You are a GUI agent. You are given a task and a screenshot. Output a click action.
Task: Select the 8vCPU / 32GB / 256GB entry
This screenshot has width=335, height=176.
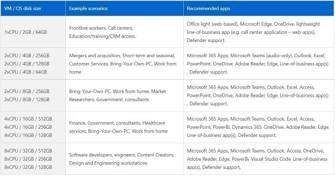pyautogui.click(x=28, y=159)
